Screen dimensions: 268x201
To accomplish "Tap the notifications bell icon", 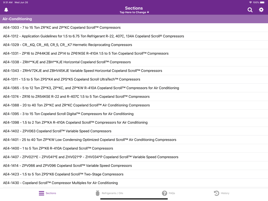I will click(6, 10).
